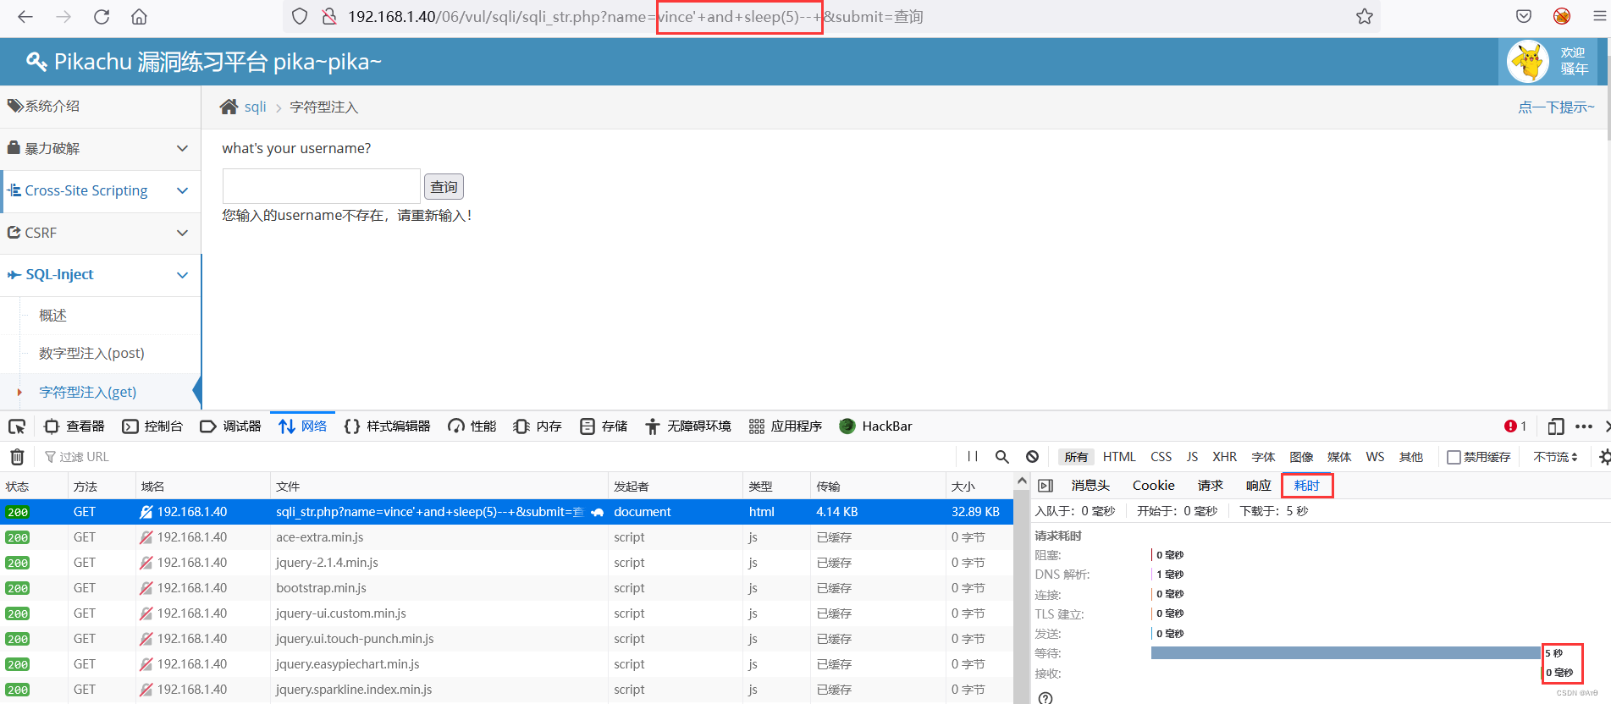Image resolution: width=1611 pixels, height=704 pixels.
Task: Open 系统介绍 in the sidebar
Action: point(100,106)
